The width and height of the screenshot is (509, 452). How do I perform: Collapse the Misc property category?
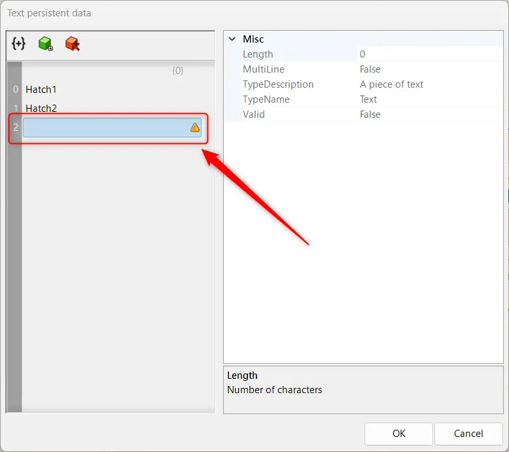tap(232, 39)
